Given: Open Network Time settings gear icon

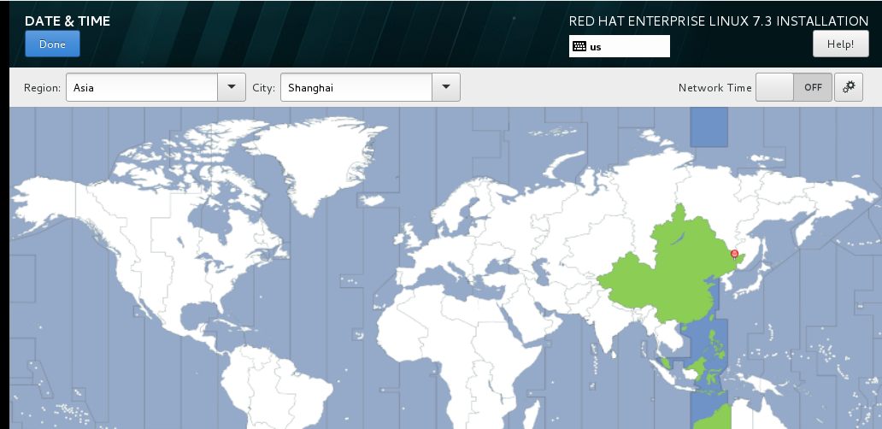Looking at the screenshot, I should coord(849,87).
